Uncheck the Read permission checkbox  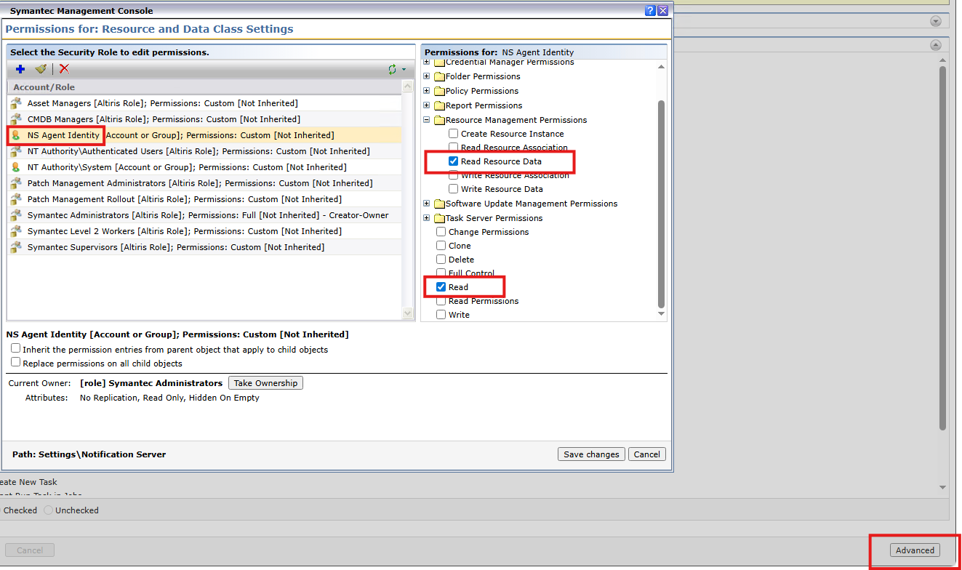[441, 287]
